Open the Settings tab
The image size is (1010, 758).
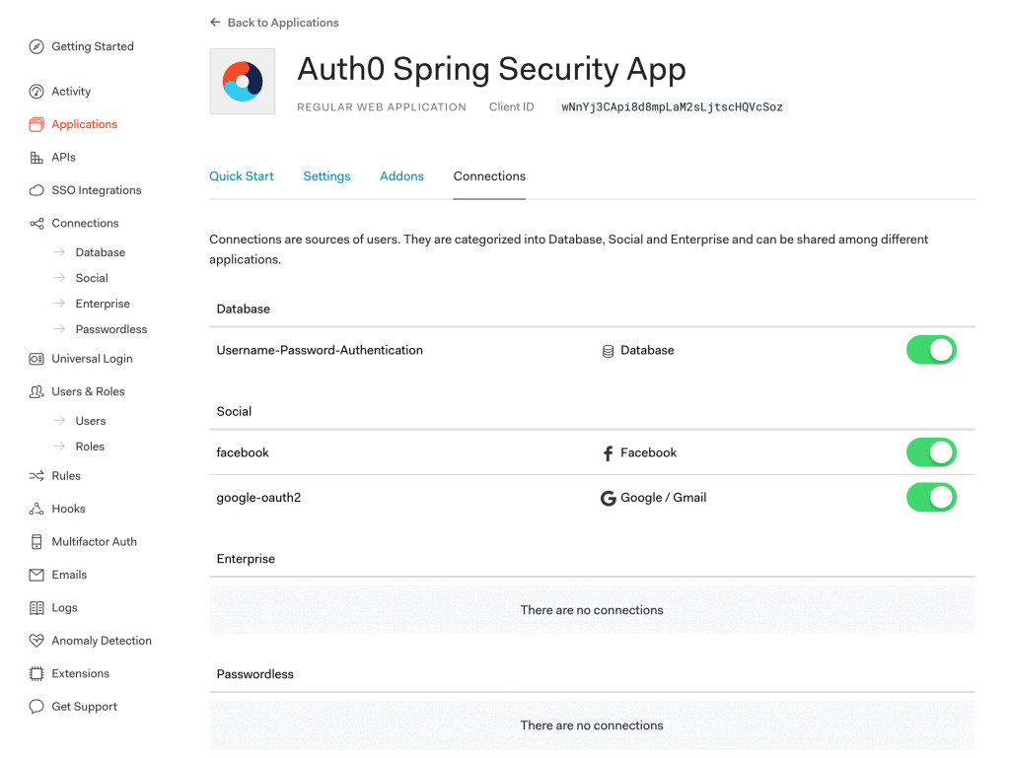click(326, 176)
